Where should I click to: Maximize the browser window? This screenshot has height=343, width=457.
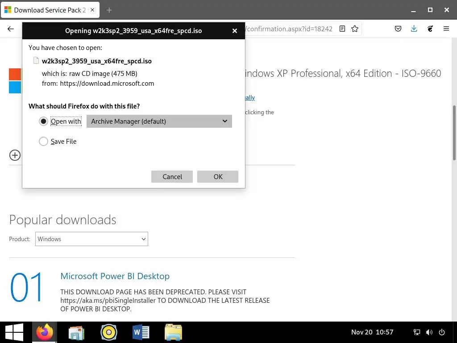click(430, 10)
